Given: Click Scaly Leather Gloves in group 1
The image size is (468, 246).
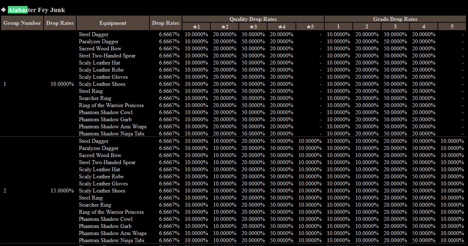Looking at the screenshot, I should point(103,77).
